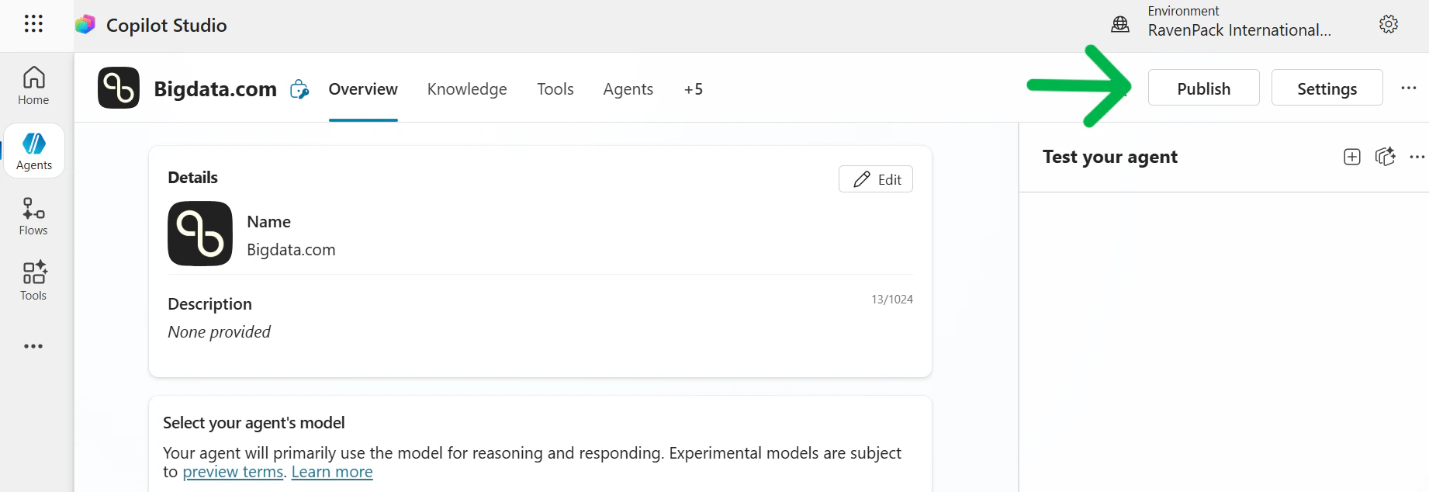
Task: Click the Copilot Studio title text
Action: pos(167,25)
